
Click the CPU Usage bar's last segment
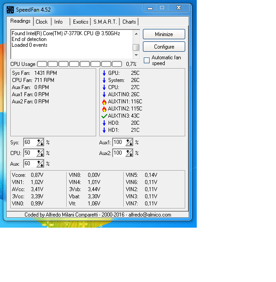point(117,64)
